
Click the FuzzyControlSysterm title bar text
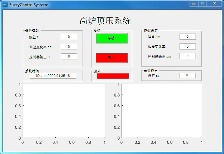pos(29,5)
